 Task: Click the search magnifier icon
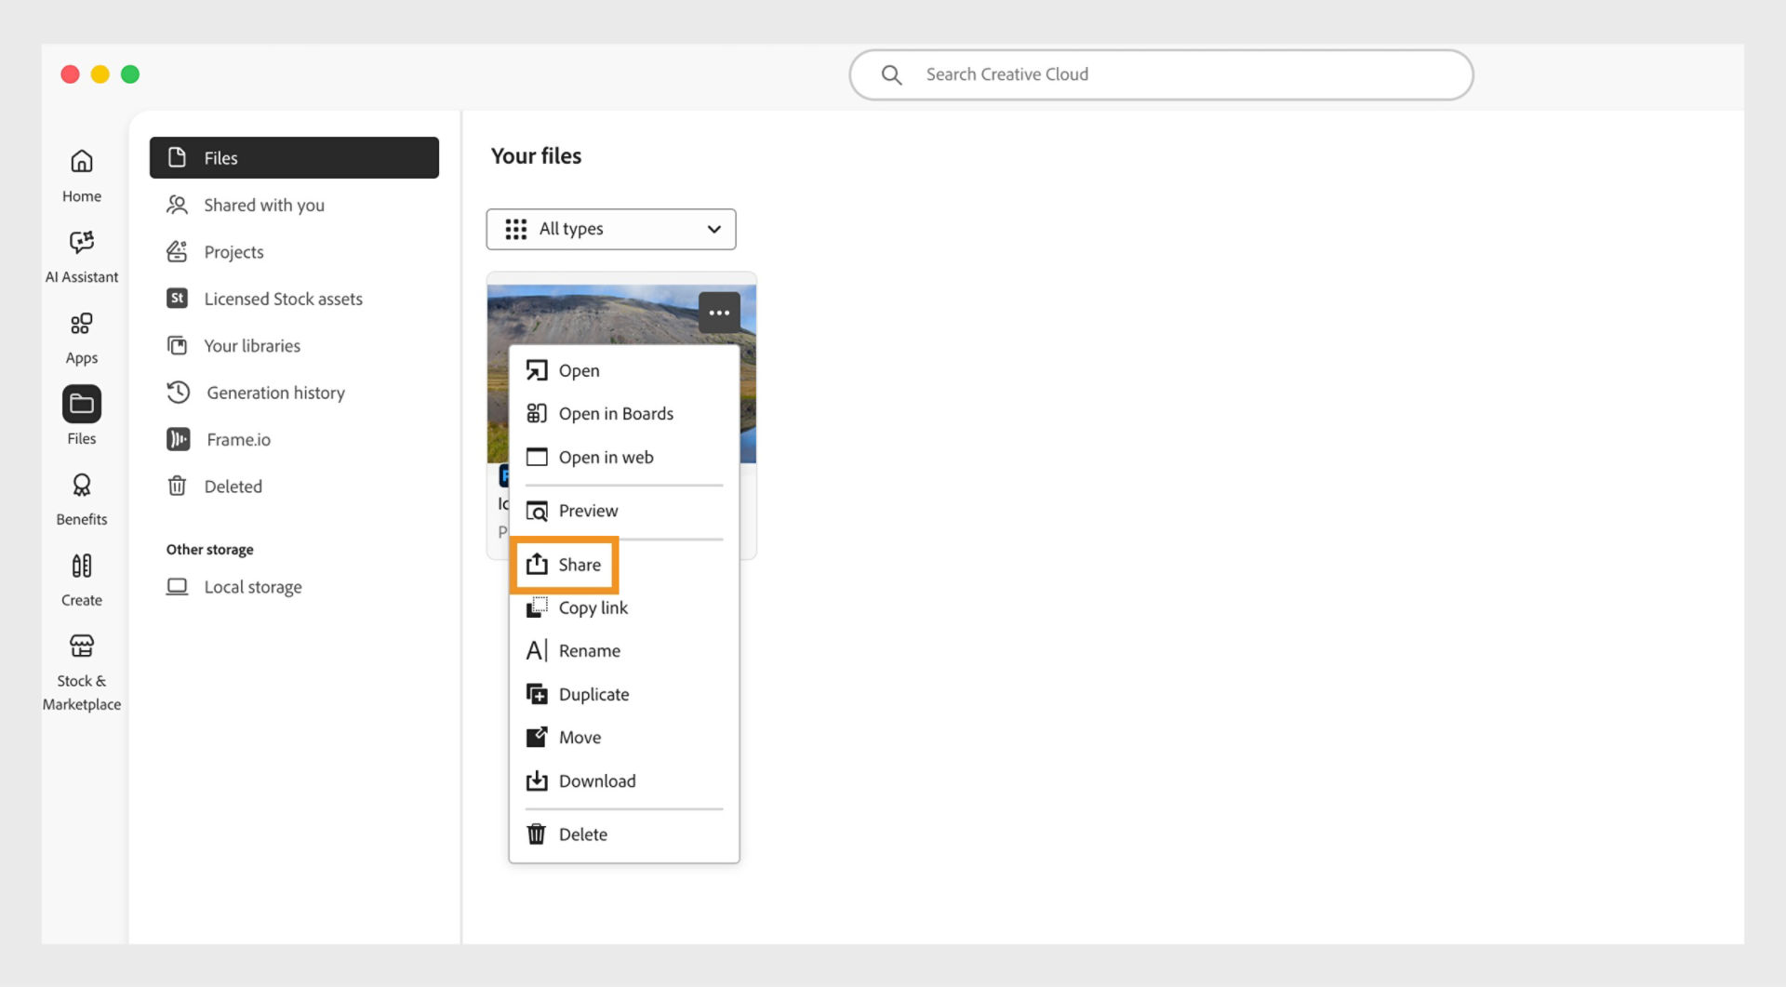(891, 74)
